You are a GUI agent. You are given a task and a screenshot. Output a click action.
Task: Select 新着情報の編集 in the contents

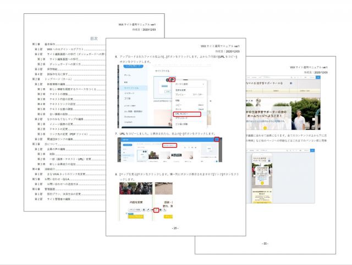pos(70,84)
